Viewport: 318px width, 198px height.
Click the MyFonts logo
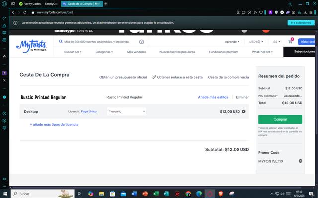pyautogui.click(x=31, y=47)
